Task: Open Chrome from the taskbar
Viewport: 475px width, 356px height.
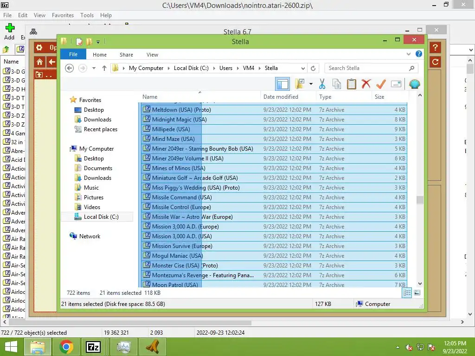Action: (x=66, y=347)
